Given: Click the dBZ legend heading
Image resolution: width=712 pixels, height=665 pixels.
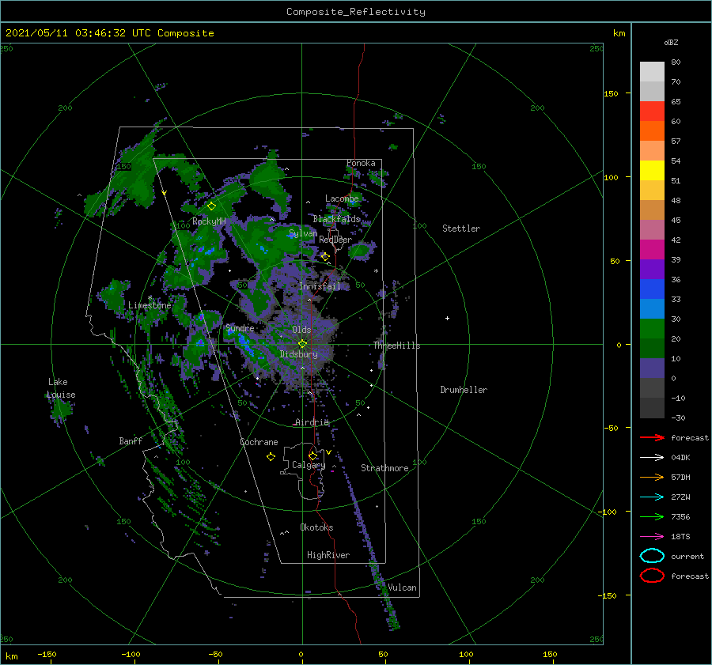Looking at the screenshot, I should [671, 42].
